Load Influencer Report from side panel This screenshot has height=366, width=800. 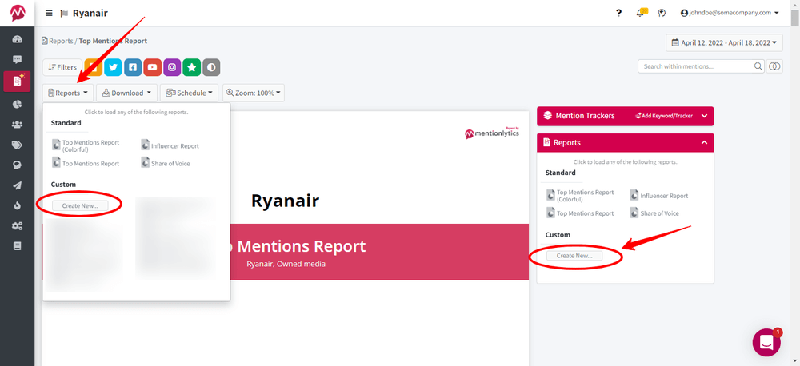[660, 196]
